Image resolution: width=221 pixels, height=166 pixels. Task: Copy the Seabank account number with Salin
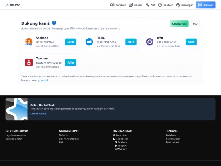(x=70, y=42)
